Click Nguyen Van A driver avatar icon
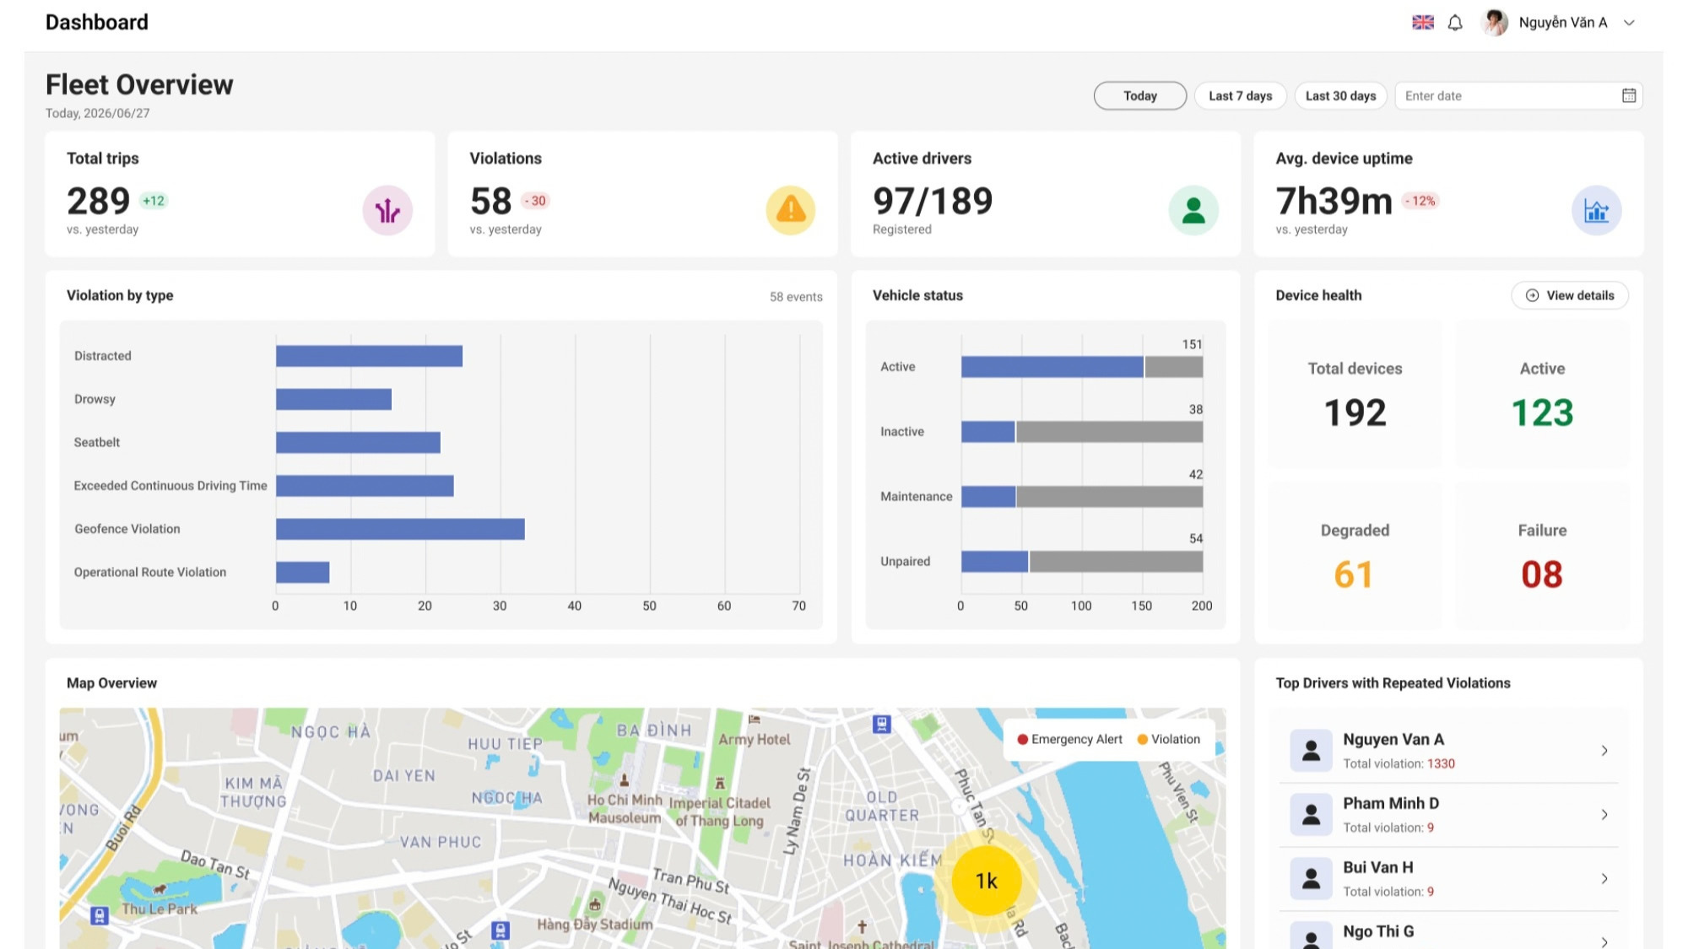The image size is (1688, 949). [1311, 751]
